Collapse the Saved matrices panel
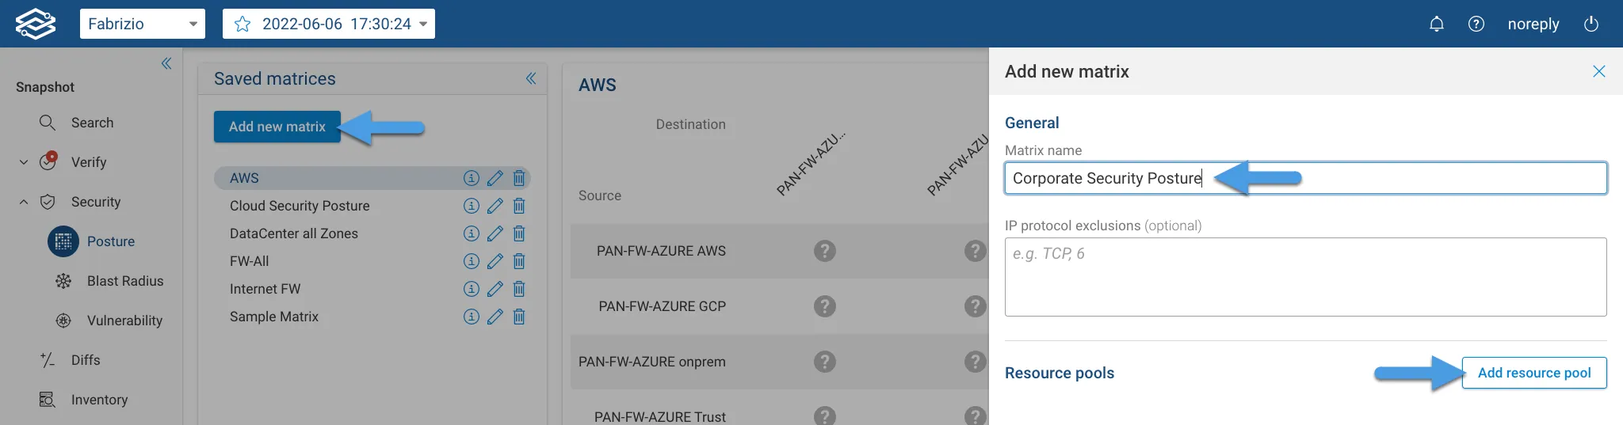Image resolution: width=1623 pixels, height=425 pixels. 531,78
